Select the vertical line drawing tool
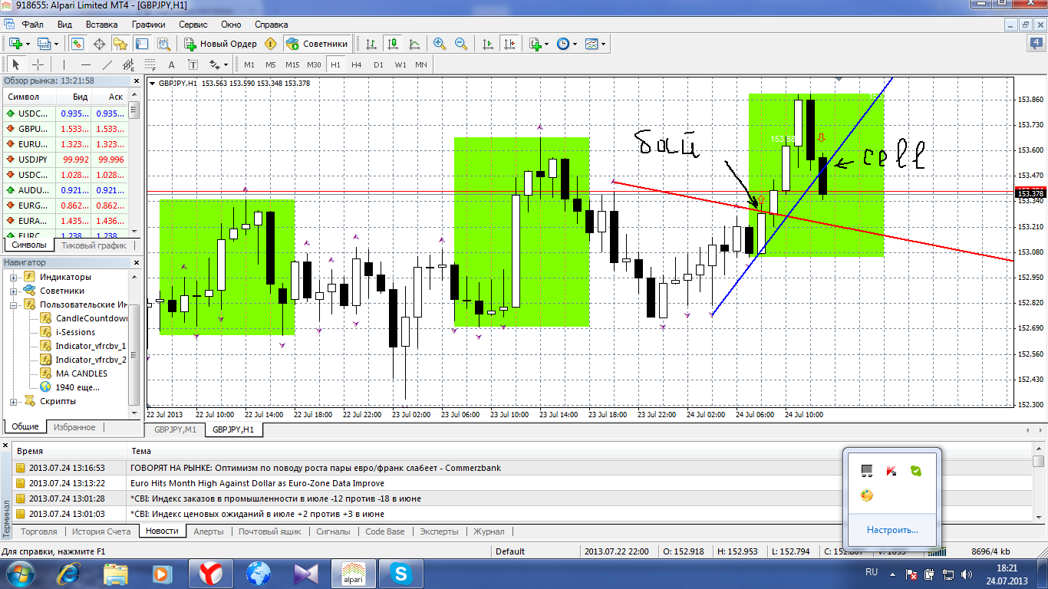The height and width of the screenshot is (589, 1048). pyautogui.click(x=64, y=64)
